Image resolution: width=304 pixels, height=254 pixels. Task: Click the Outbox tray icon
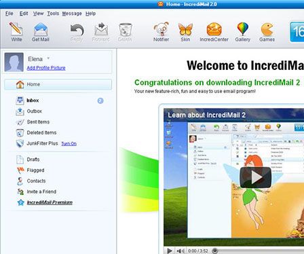[x=20, y=111]
